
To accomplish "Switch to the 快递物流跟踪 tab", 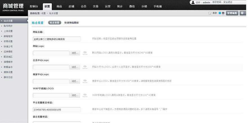I will point(72,22).
